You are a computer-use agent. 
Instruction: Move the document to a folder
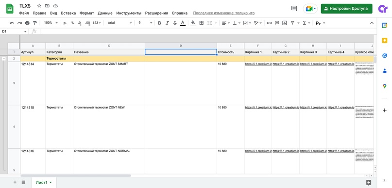(47, 6)
